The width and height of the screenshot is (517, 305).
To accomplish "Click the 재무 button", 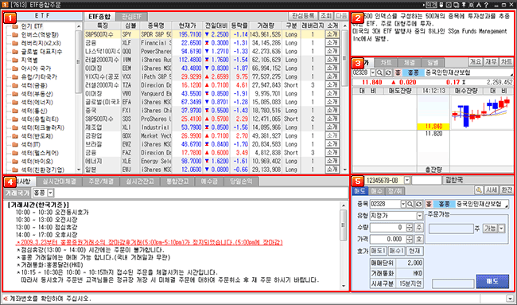I will [x=491, y=62].
